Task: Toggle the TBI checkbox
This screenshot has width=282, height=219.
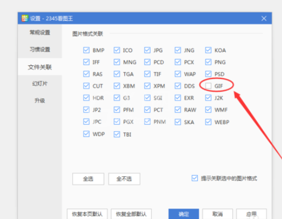Action: pos(117,134)
